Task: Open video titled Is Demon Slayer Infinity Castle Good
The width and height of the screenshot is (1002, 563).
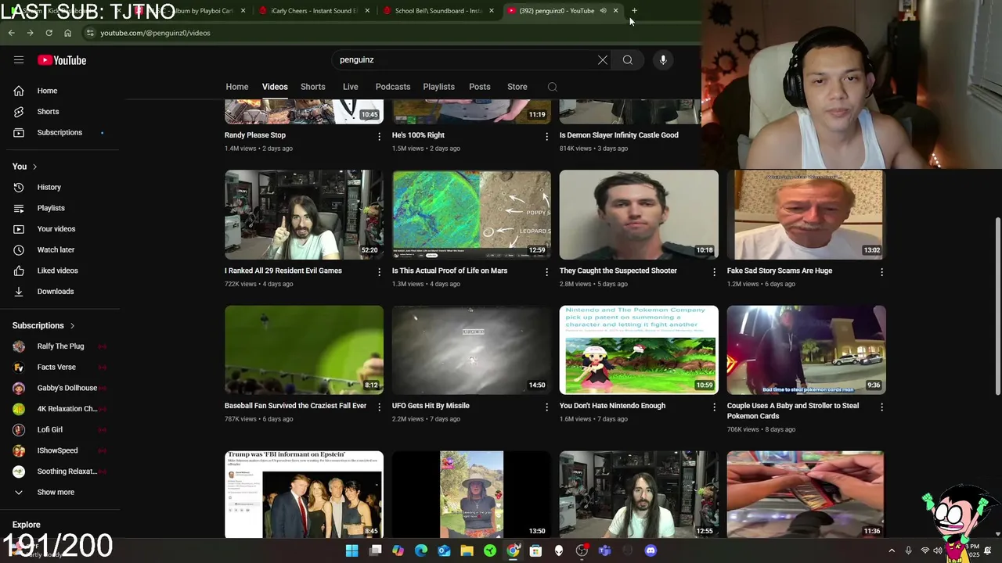Action: click(618, 135)
